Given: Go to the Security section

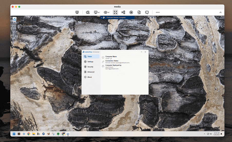Looking at the screenshot, I should pos(90,67).
